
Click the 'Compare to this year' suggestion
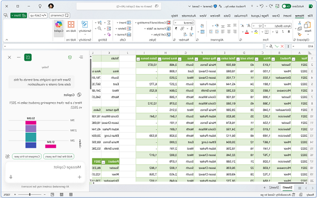tap(27, 156)
